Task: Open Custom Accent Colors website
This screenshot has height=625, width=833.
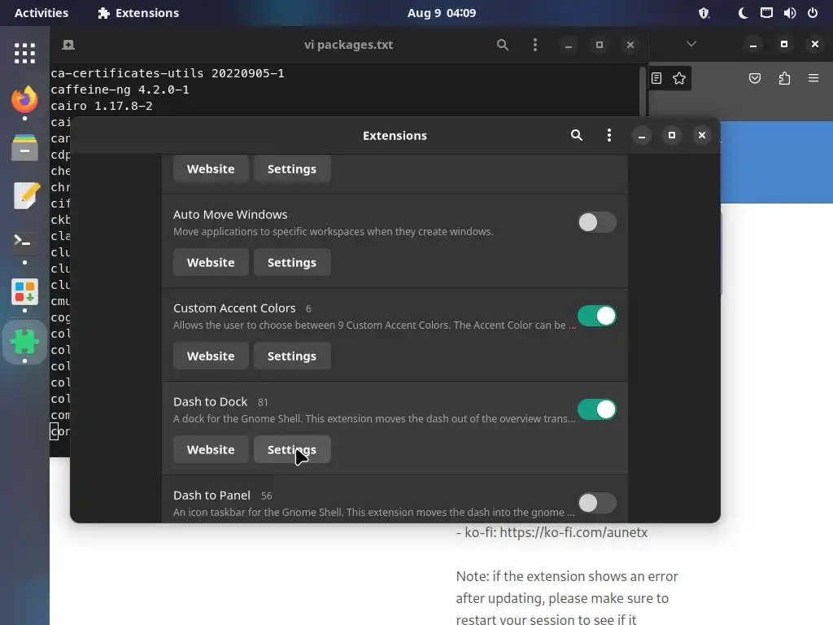Action: click(x=211, y=356)
